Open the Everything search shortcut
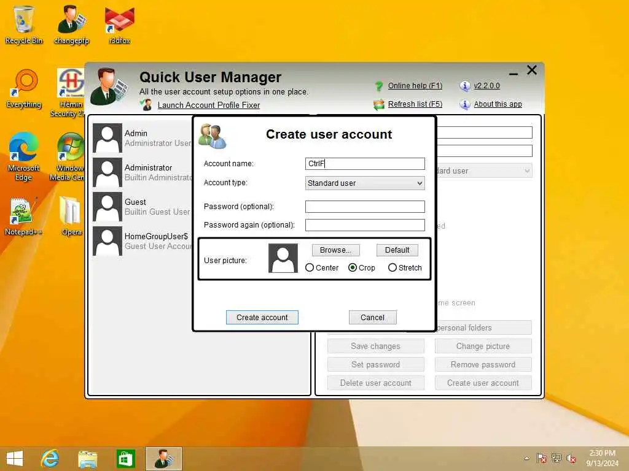This screenshot has height=471, width=629. point(24,89)
